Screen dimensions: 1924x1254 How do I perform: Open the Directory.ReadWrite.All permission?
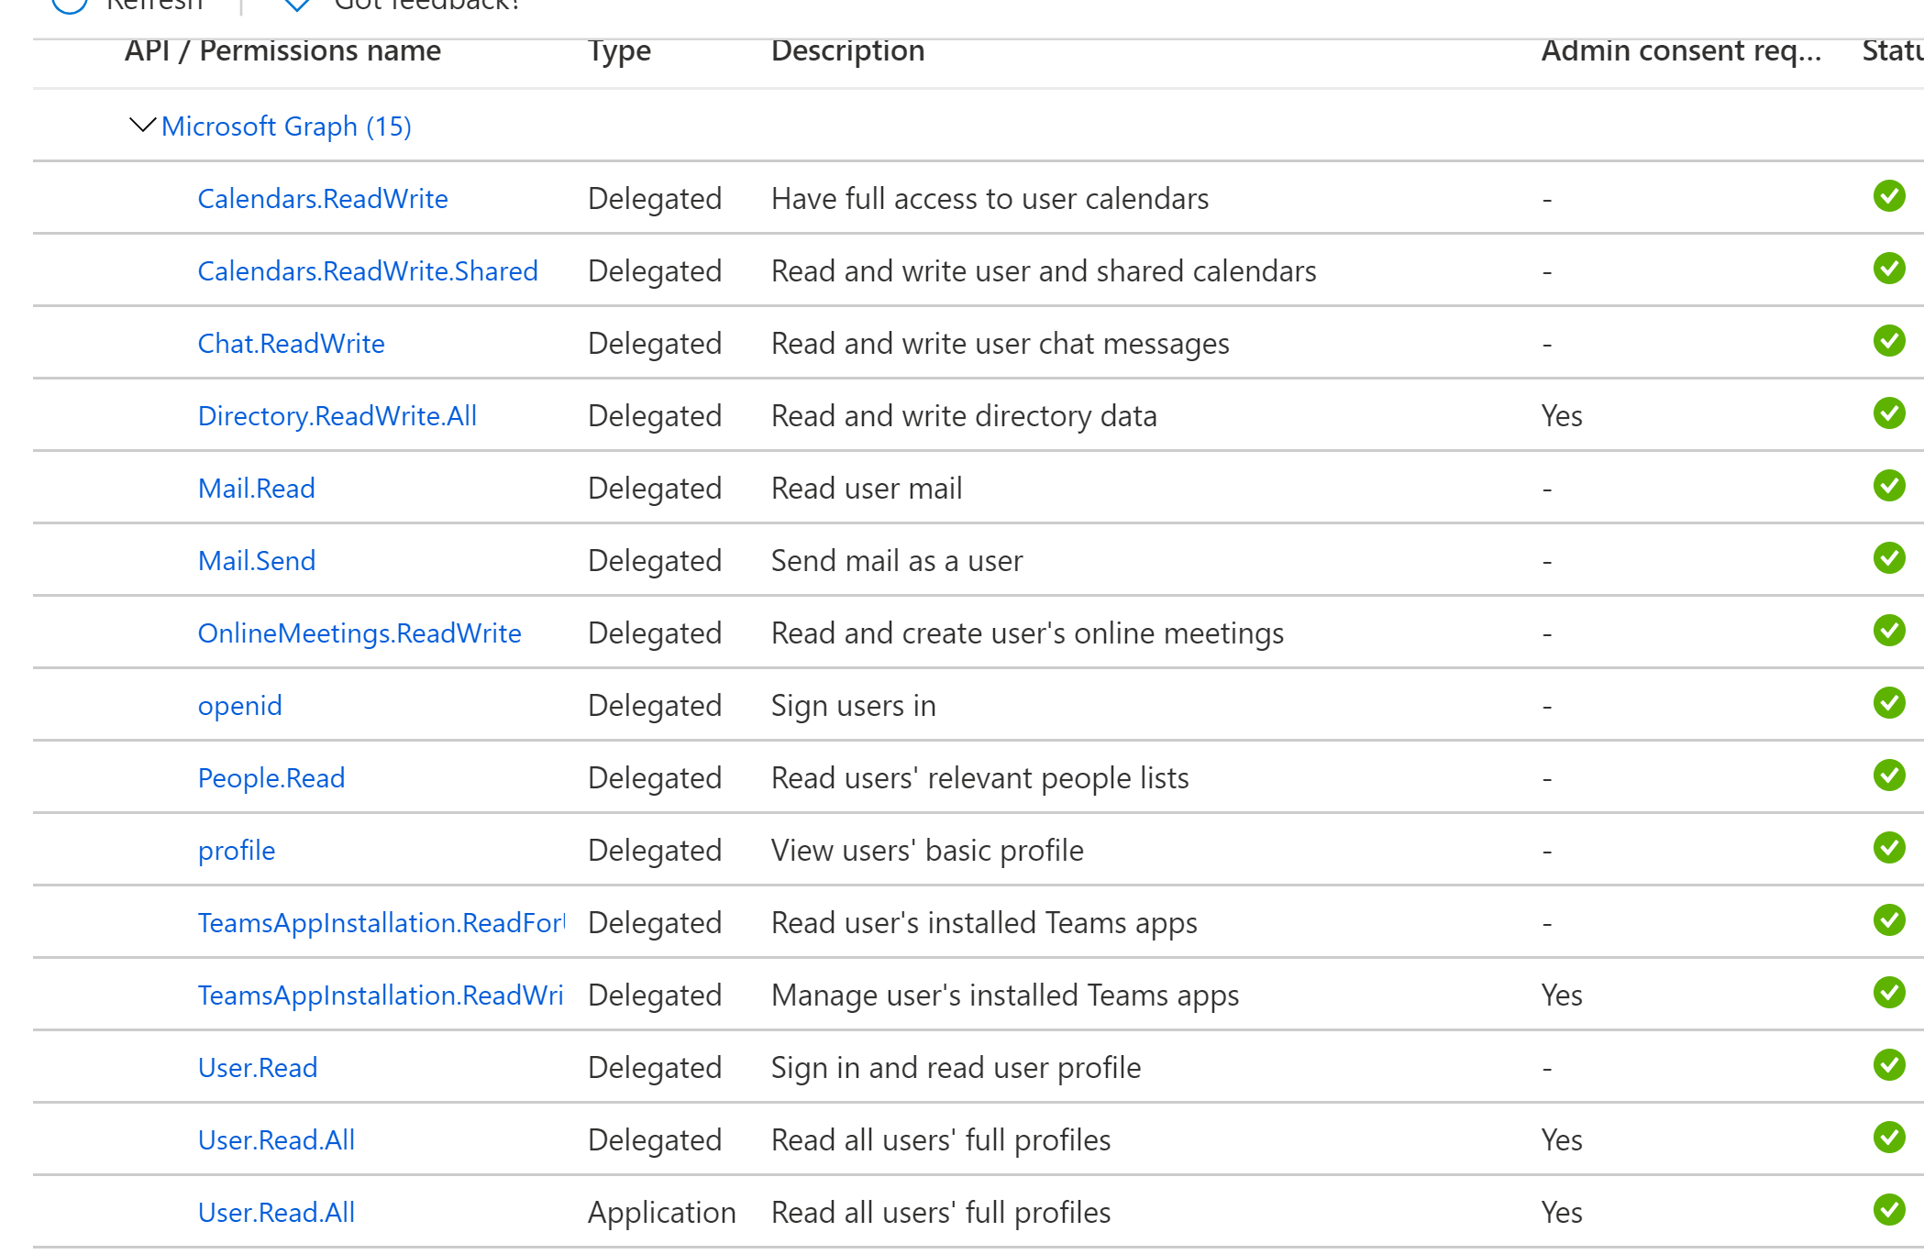point(337,415)
